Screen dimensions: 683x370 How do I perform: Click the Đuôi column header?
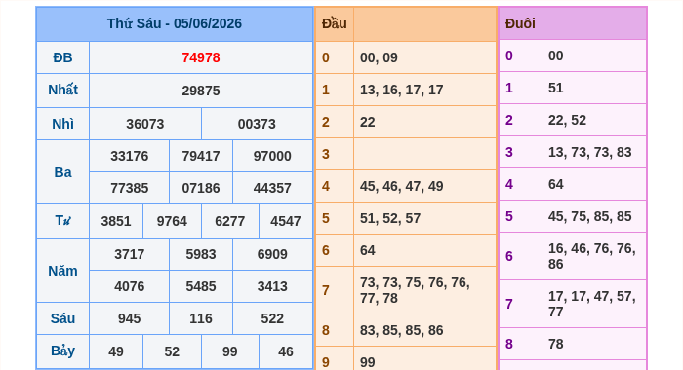pyautogui.click(x=520, y=23)
